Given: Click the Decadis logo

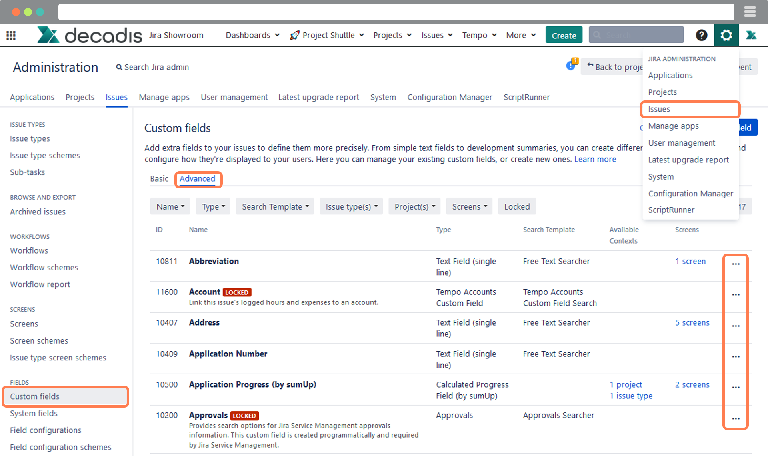Looking at the screenshot, I should (89, 35).
